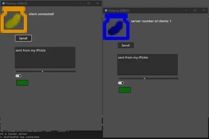Close the right Picklemp window
Viewport: 209px width, 139px height.
(204, 10)
